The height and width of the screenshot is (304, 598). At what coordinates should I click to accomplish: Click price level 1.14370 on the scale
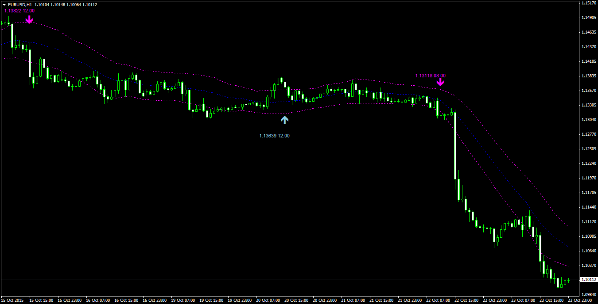[589, 47]
